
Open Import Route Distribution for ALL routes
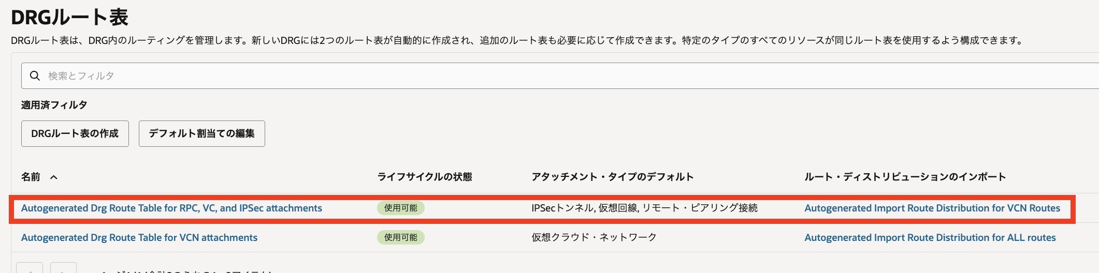click(x=930, y=238)
